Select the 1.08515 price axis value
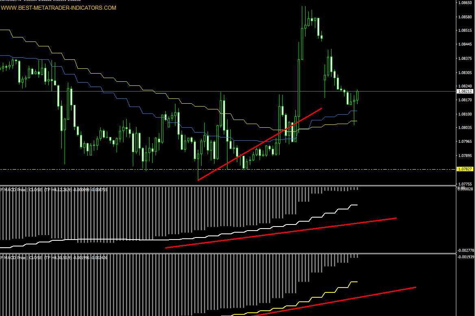This screenshot has width=475, height=316. 465,31
